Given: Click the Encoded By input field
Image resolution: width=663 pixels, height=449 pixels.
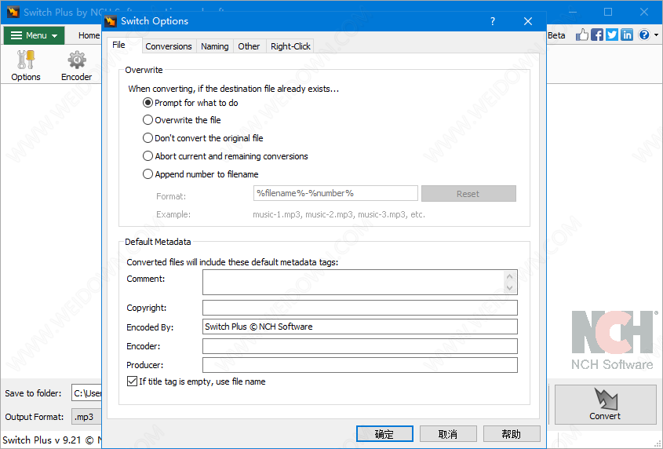Looking at the screenshot, I should click(360, 327).
